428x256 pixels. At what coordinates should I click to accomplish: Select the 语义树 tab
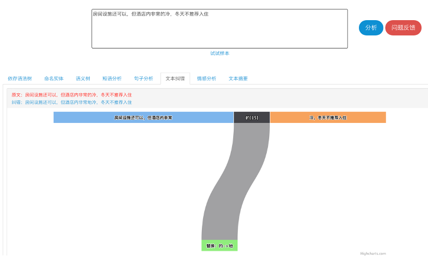tap(83, 78)
